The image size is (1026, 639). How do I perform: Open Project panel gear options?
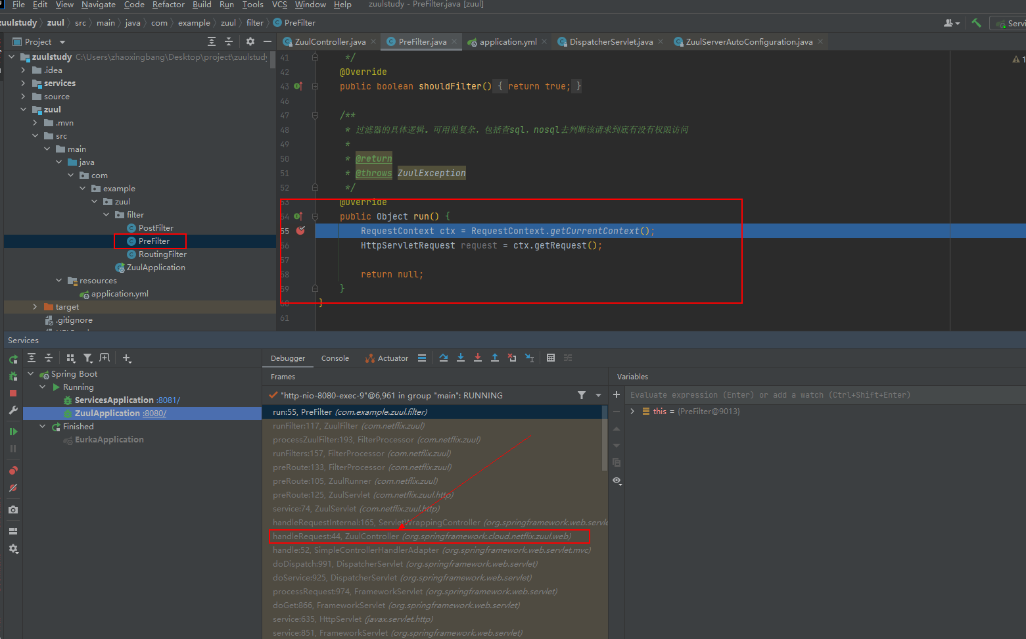pyautogui.click(x=250, y=41)
